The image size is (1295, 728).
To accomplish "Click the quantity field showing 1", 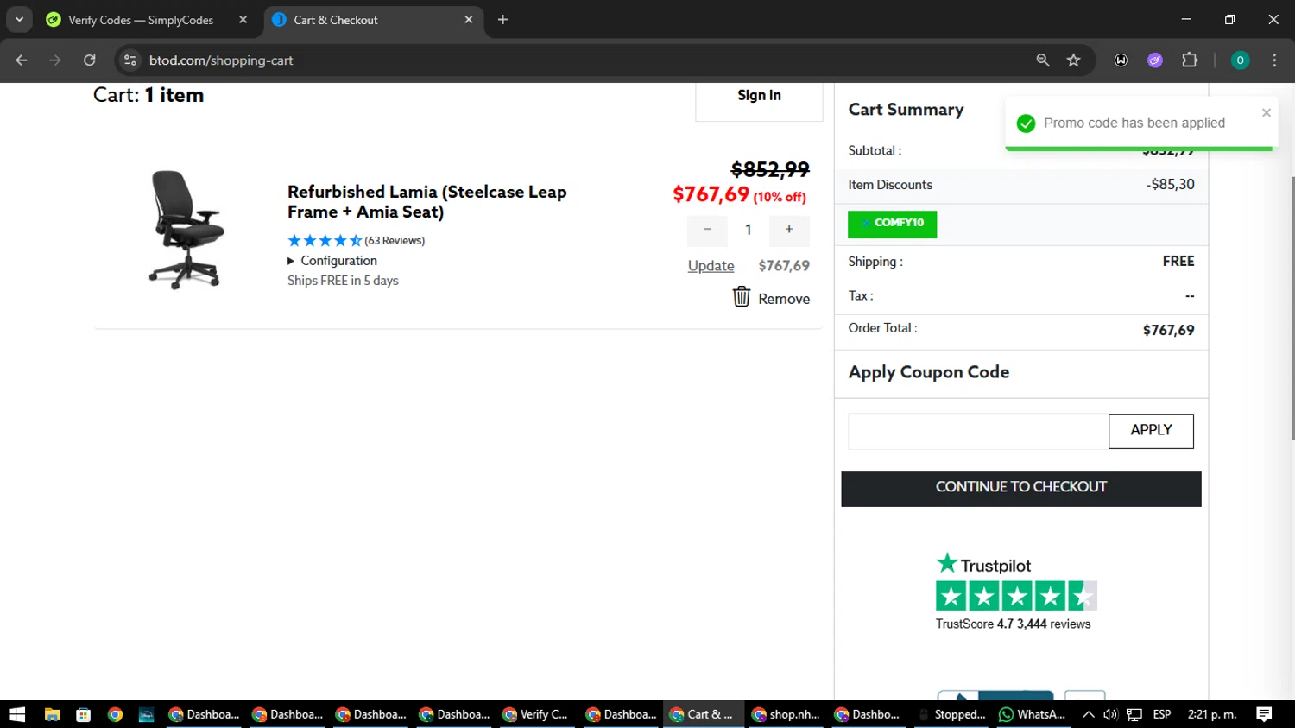I will tap(749, 230).
